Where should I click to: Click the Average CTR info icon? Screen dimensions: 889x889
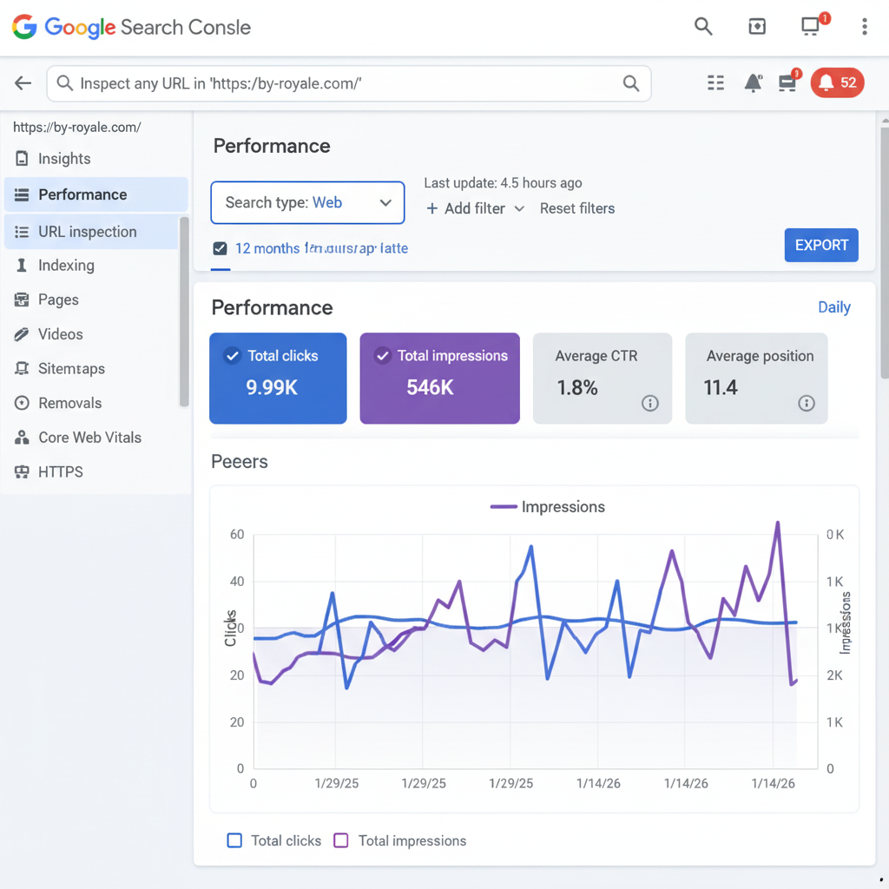click(x=651, y=403)
